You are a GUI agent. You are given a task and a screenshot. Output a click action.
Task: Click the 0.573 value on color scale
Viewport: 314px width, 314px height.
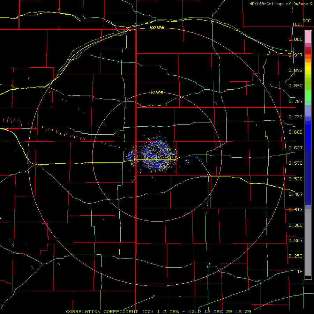pyautogui.click(x=296, y=163)
